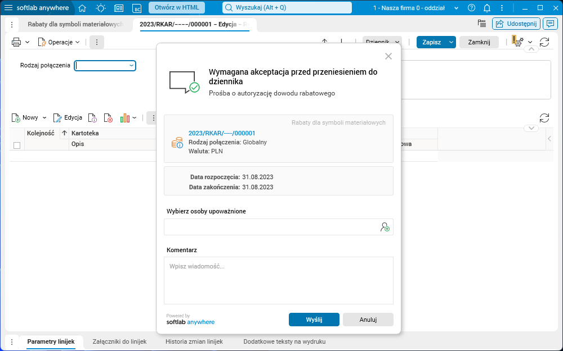Click the Edycja line button
The image size is (563, 351).
click(x=68, y=117)
